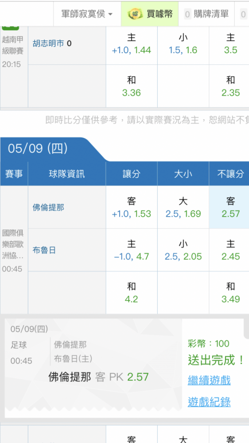
Task: Pick the handicap draw at 4.2
Action: (x=132, y=293)
